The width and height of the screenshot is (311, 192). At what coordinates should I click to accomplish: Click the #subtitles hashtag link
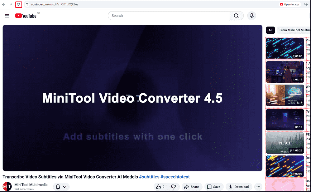click(x=149, y=177)
